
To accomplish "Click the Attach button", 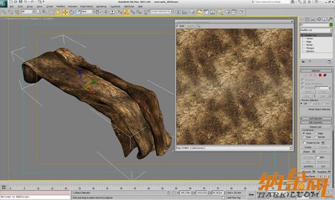I will (x=307, y=152).
